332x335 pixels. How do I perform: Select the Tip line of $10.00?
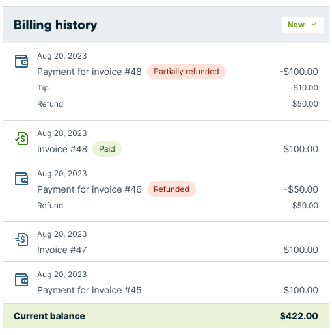(178, 88)
